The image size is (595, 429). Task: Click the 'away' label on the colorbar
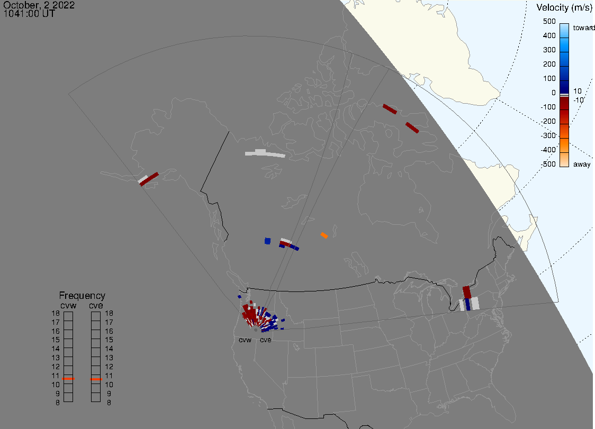pos(582,164)
